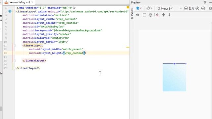212x119 pixels.
Task: Open the Preview panel settings gear
Action: [205, 2]
